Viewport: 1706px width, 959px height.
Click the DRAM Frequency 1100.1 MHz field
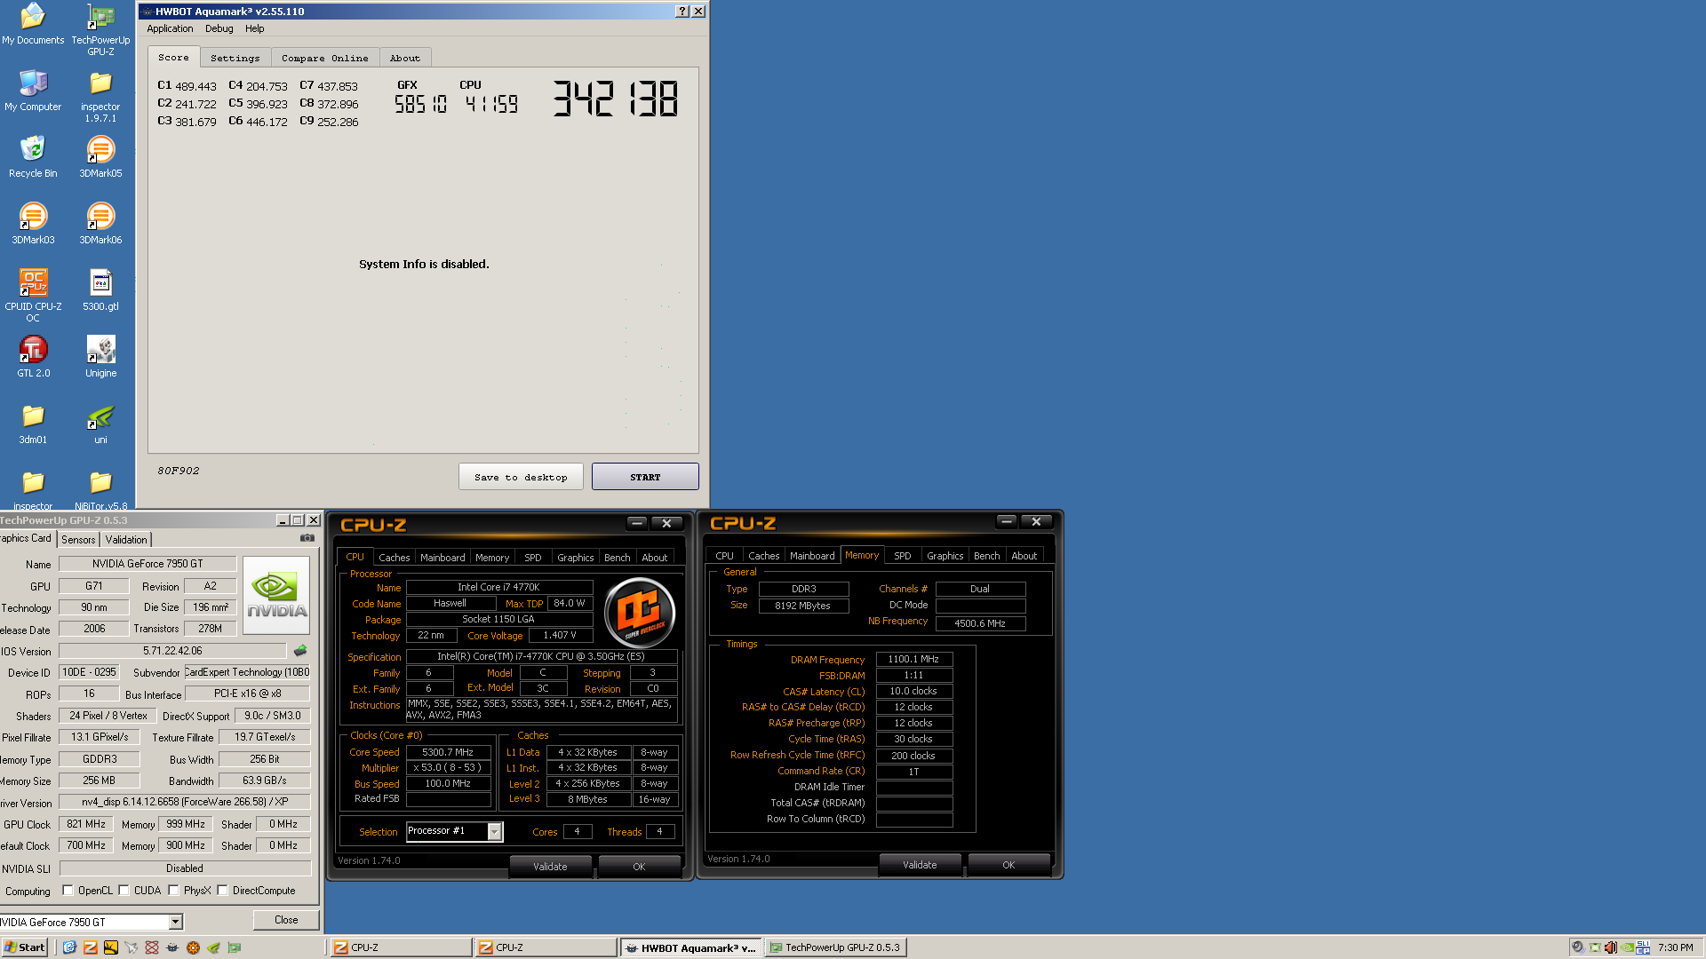coord(913,659)
